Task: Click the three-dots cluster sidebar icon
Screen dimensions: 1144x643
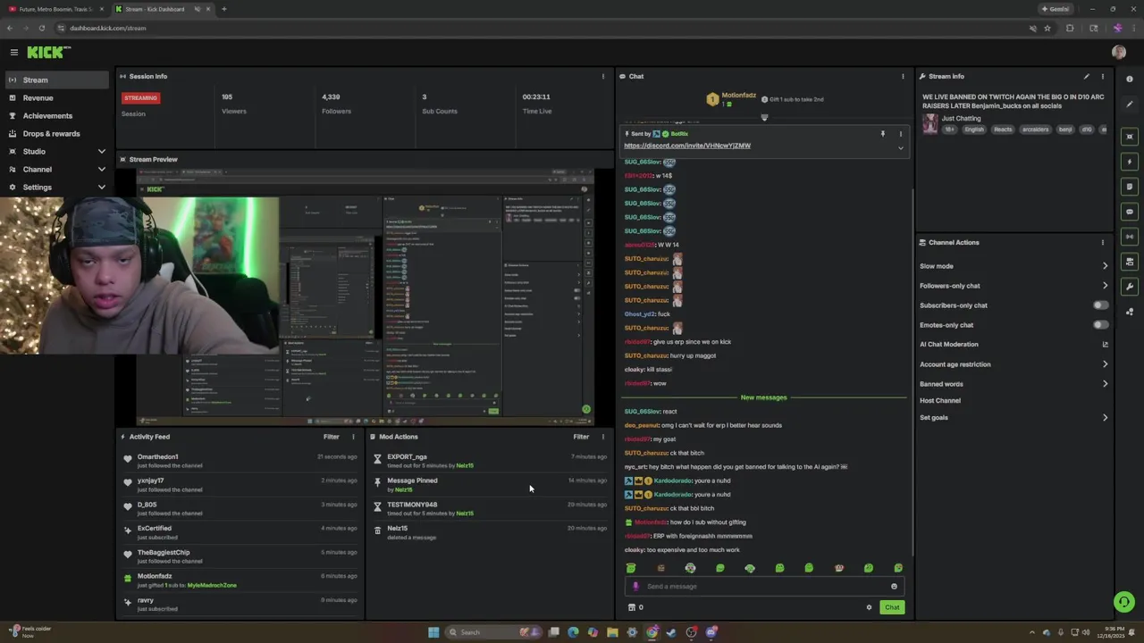Action: pos(1130,312)
